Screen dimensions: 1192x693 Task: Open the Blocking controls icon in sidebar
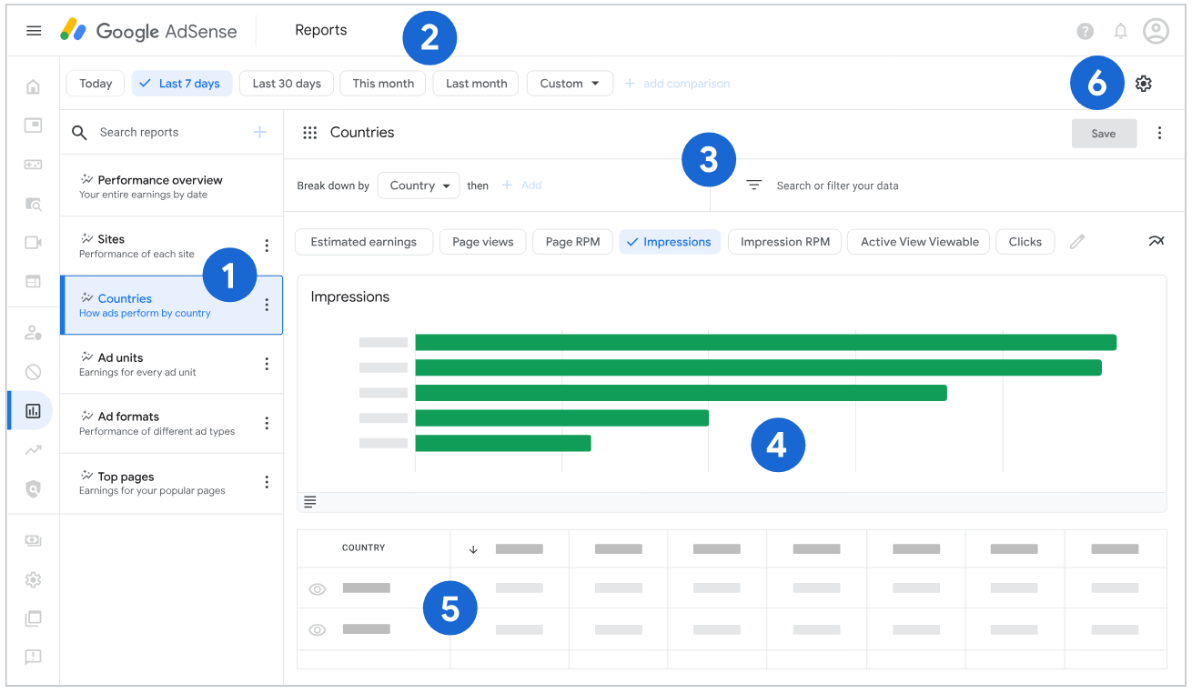[x=33, y=372]
